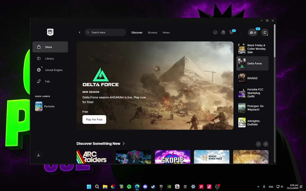Select Fortnite FCC Sparkplug Outfit
This screenshot has height=191, width=306.
(252, 93)
